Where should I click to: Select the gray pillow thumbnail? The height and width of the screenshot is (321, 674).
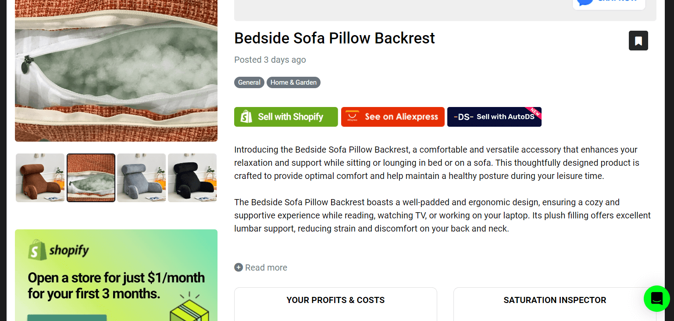click(141, 178)
